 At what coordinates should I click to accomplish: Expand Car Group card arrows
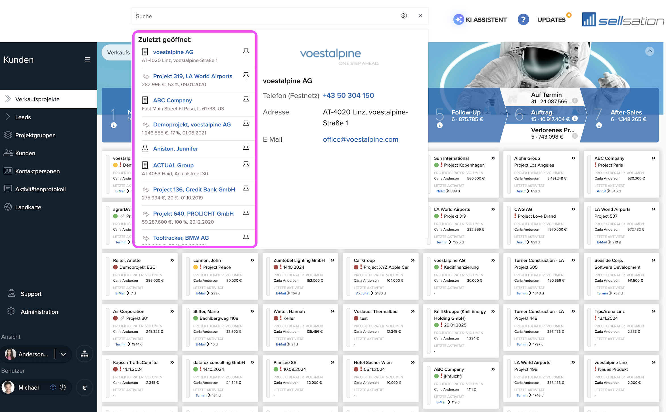[x=413, y=260]
